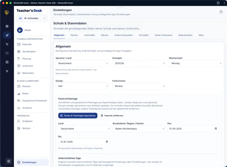Click the Importe entfernen button
Image resolution: width=227 pixels, height=167 pixels.
point(112,116)
